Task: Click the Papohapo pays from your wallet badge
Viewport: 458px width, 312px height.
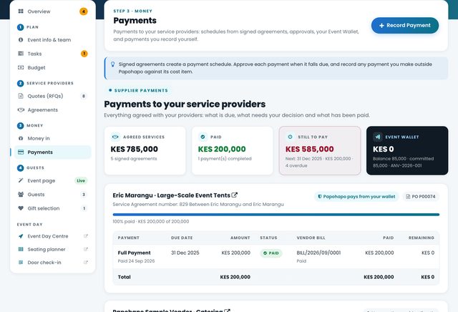Action: [356, 197]
